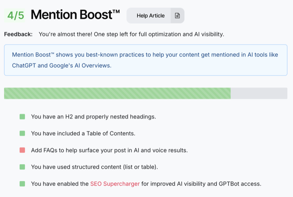Click the gray unfilled end of progress bar

point(259,93)
